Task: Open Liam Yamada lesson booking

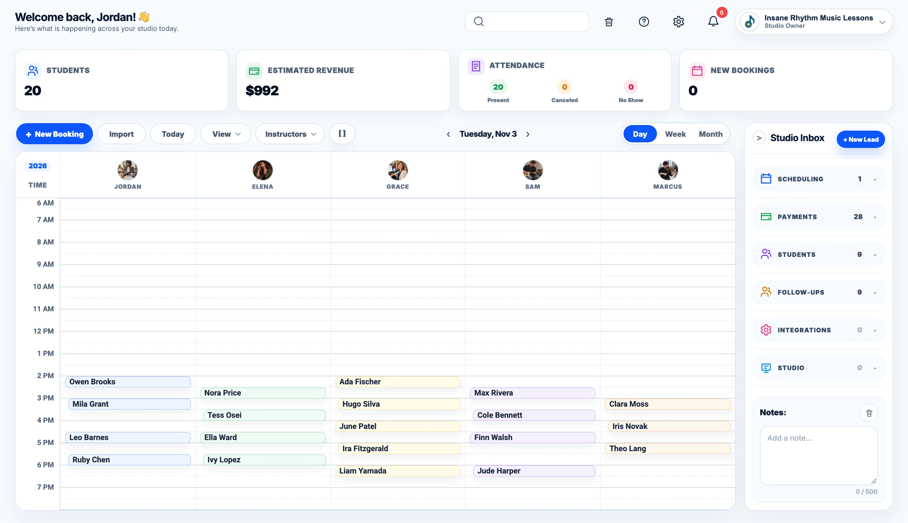Action: point(397,471)
